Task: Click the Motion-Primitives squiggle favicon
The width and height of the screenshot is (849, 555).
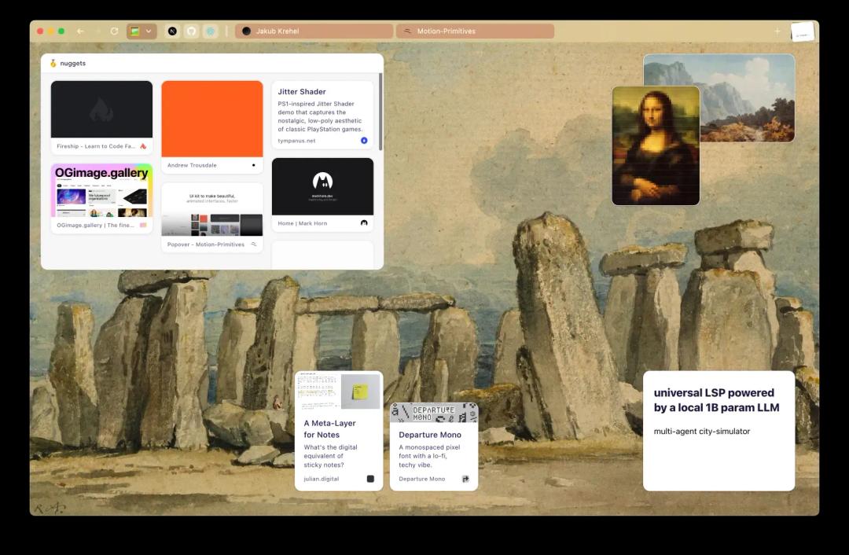Action: click(253, 244)
